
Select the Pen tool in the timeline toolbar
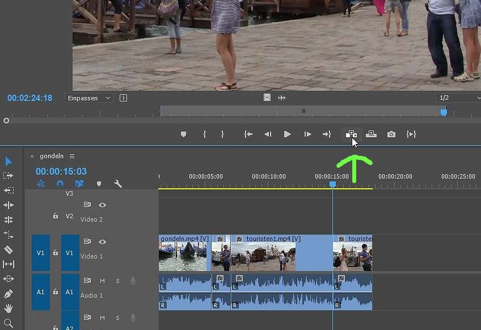[8, 294]
